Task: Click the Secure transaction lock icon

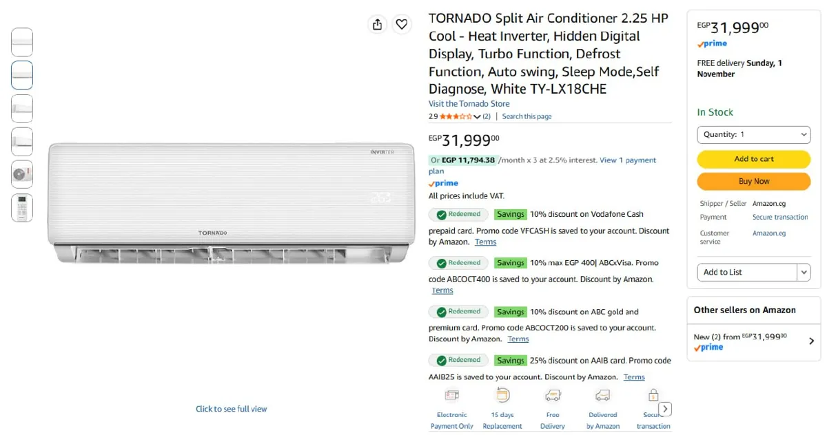Action: [653, 395]
